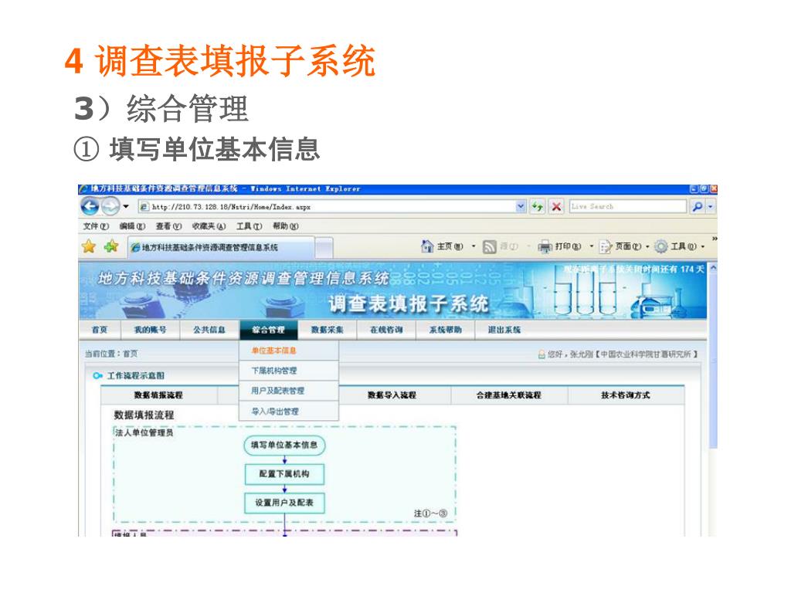791x593 pixels.
Task: Click the 工作流程示意图 section icon
Action: 97,376
